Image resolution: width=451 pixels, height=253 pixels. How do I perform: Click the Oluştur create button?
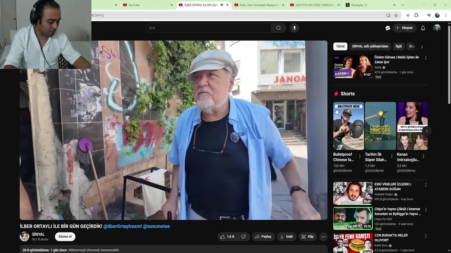[404, 28]
